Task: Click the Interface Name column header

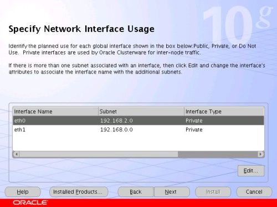Action: click(x=55, y=112)
